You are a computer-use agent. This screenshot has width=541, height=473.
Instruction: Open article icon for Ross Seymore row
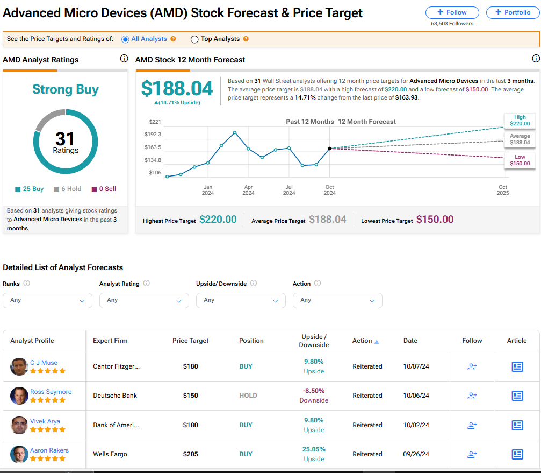coord(517,396)
